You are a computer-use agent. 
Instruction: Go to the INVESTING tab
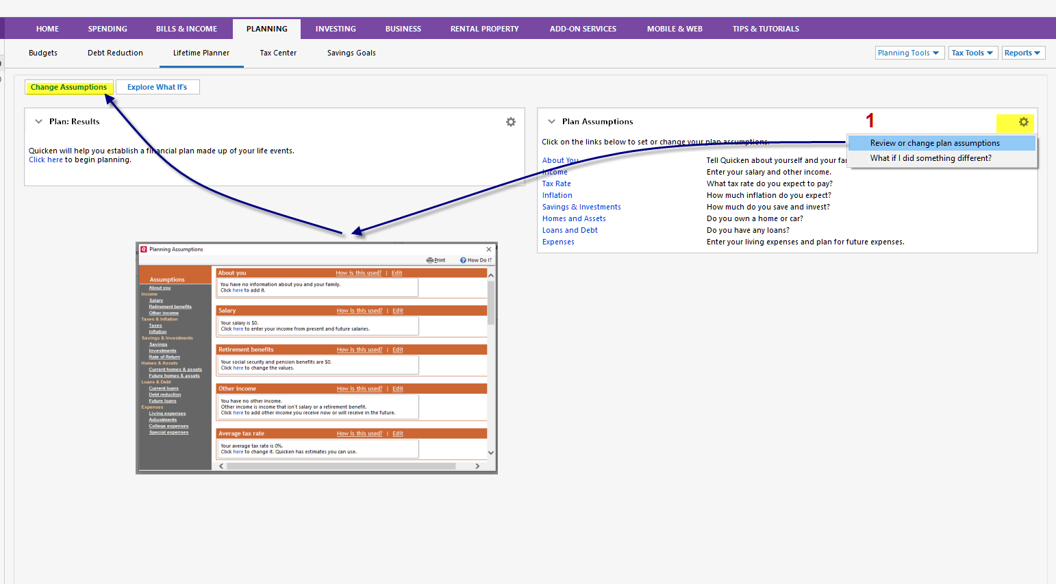pyautogui.click(x=336, y=29)
